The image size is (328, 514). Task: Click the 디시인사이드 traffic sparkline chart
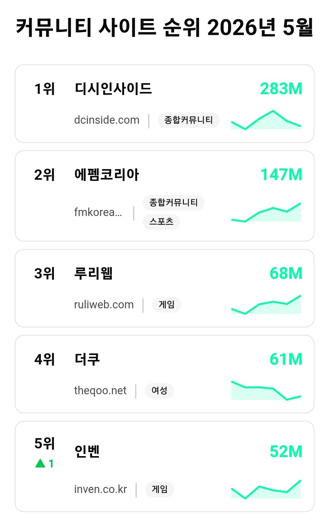(x=266, y=120)
